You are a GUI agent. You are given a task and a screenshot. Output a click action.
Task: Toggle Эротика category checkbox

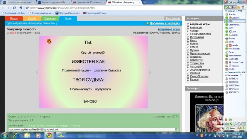pos(188,73)
